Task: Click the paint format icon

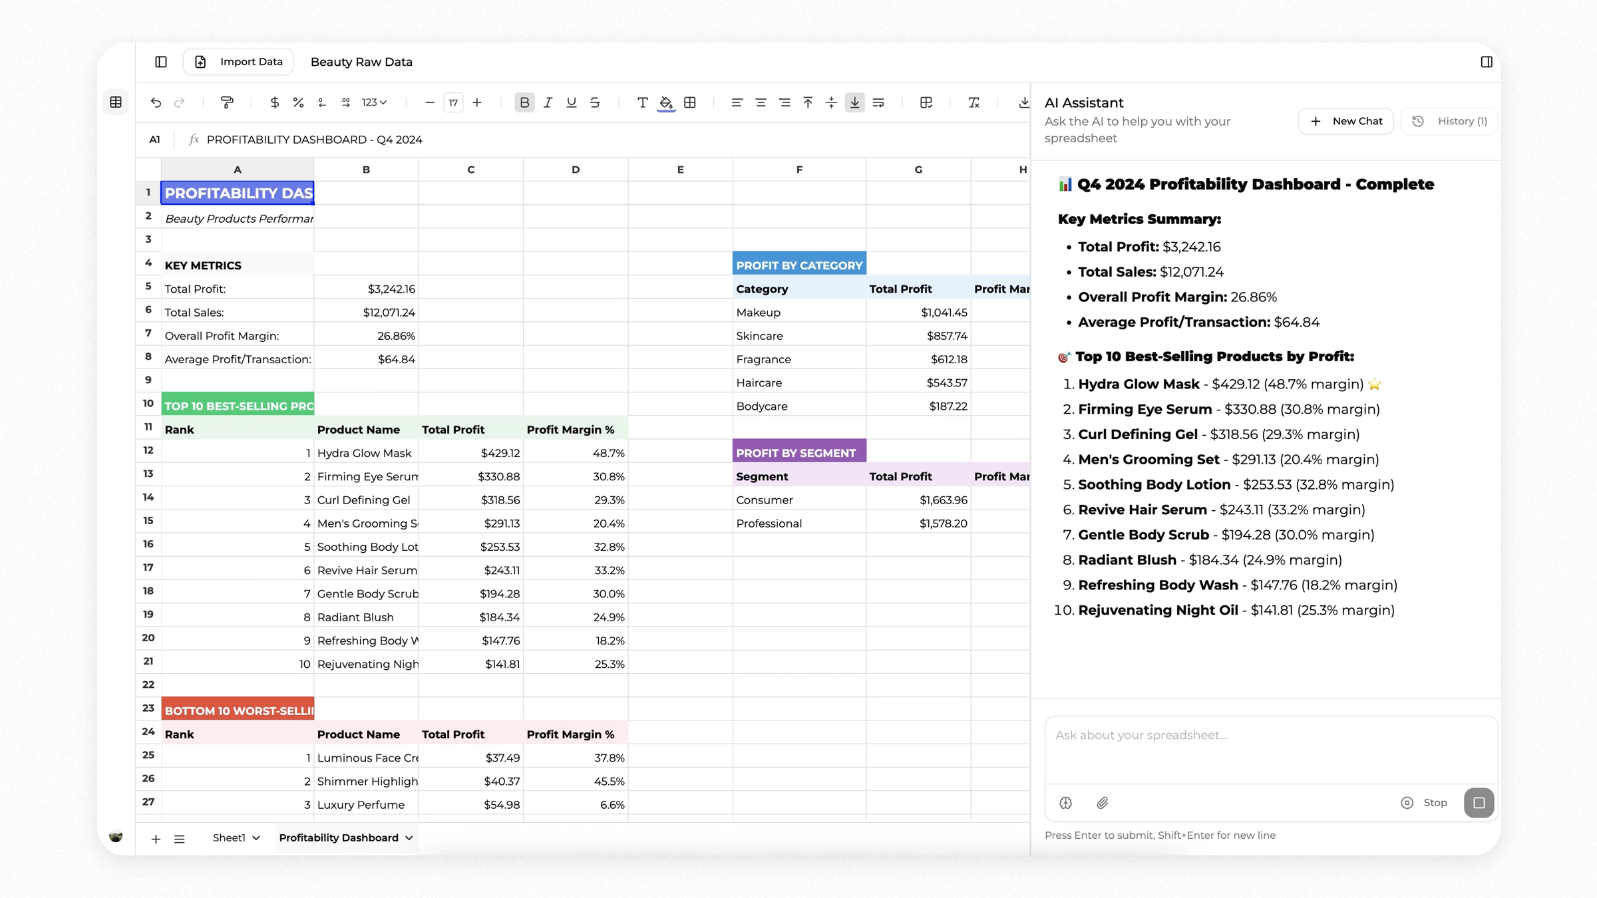Action: tap(227, 102)
